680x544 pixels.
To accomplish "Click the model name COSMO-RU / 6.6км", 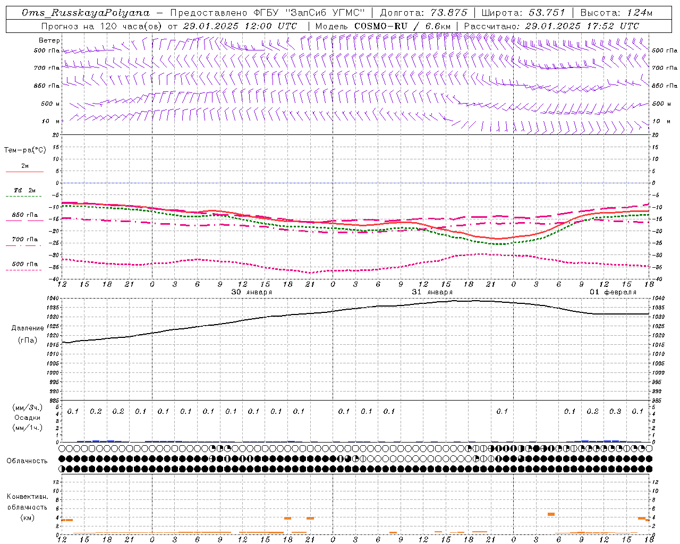I will (402, 26).
